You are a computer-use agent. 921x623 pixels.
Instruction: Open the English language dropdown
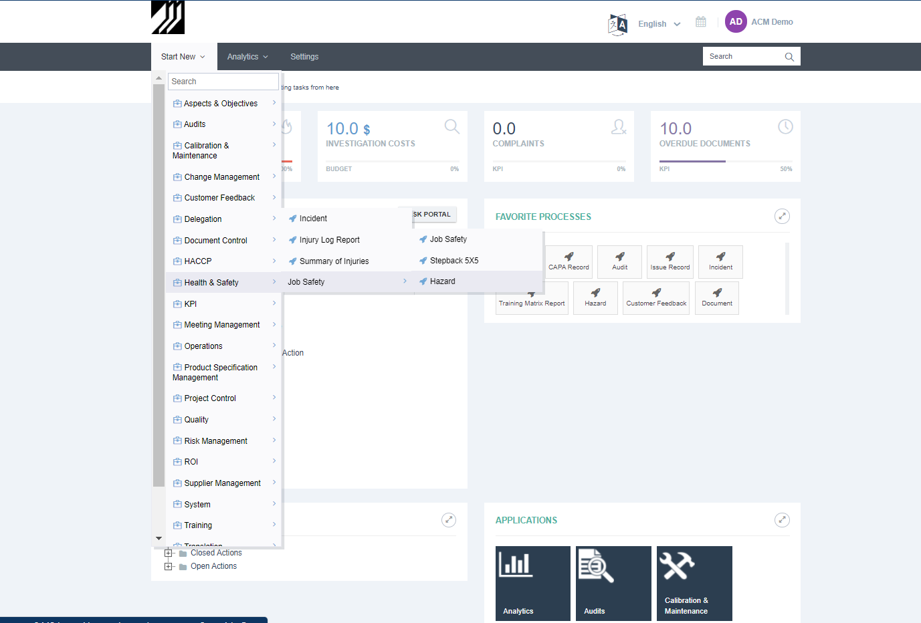coord(659,24)
